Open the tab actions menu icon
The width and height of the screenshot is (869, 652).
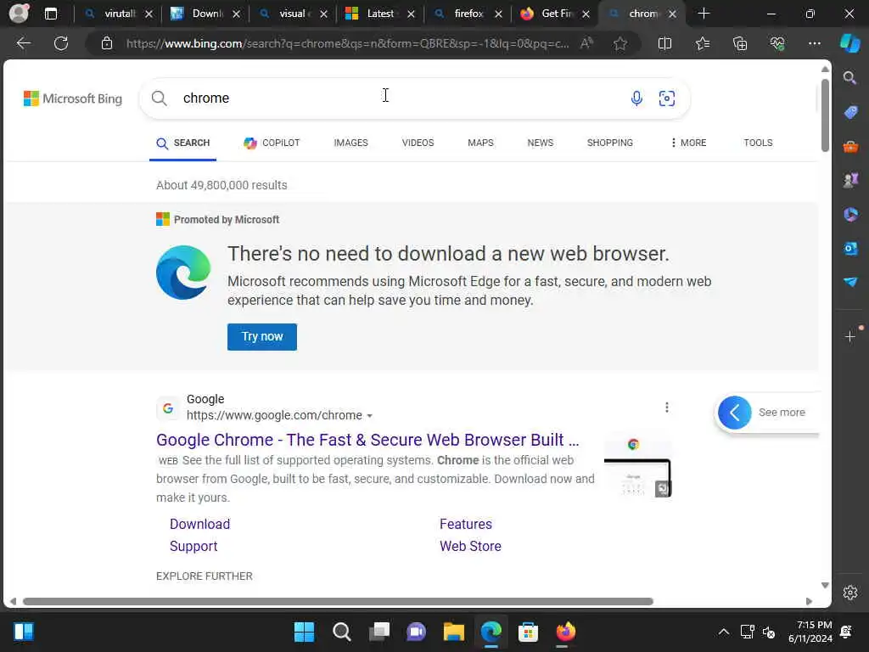(x=51, y=14)
